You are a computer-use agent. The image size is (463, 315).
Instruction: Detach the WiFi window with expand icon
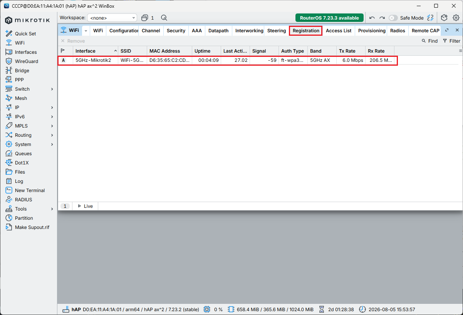click(447, 30)
